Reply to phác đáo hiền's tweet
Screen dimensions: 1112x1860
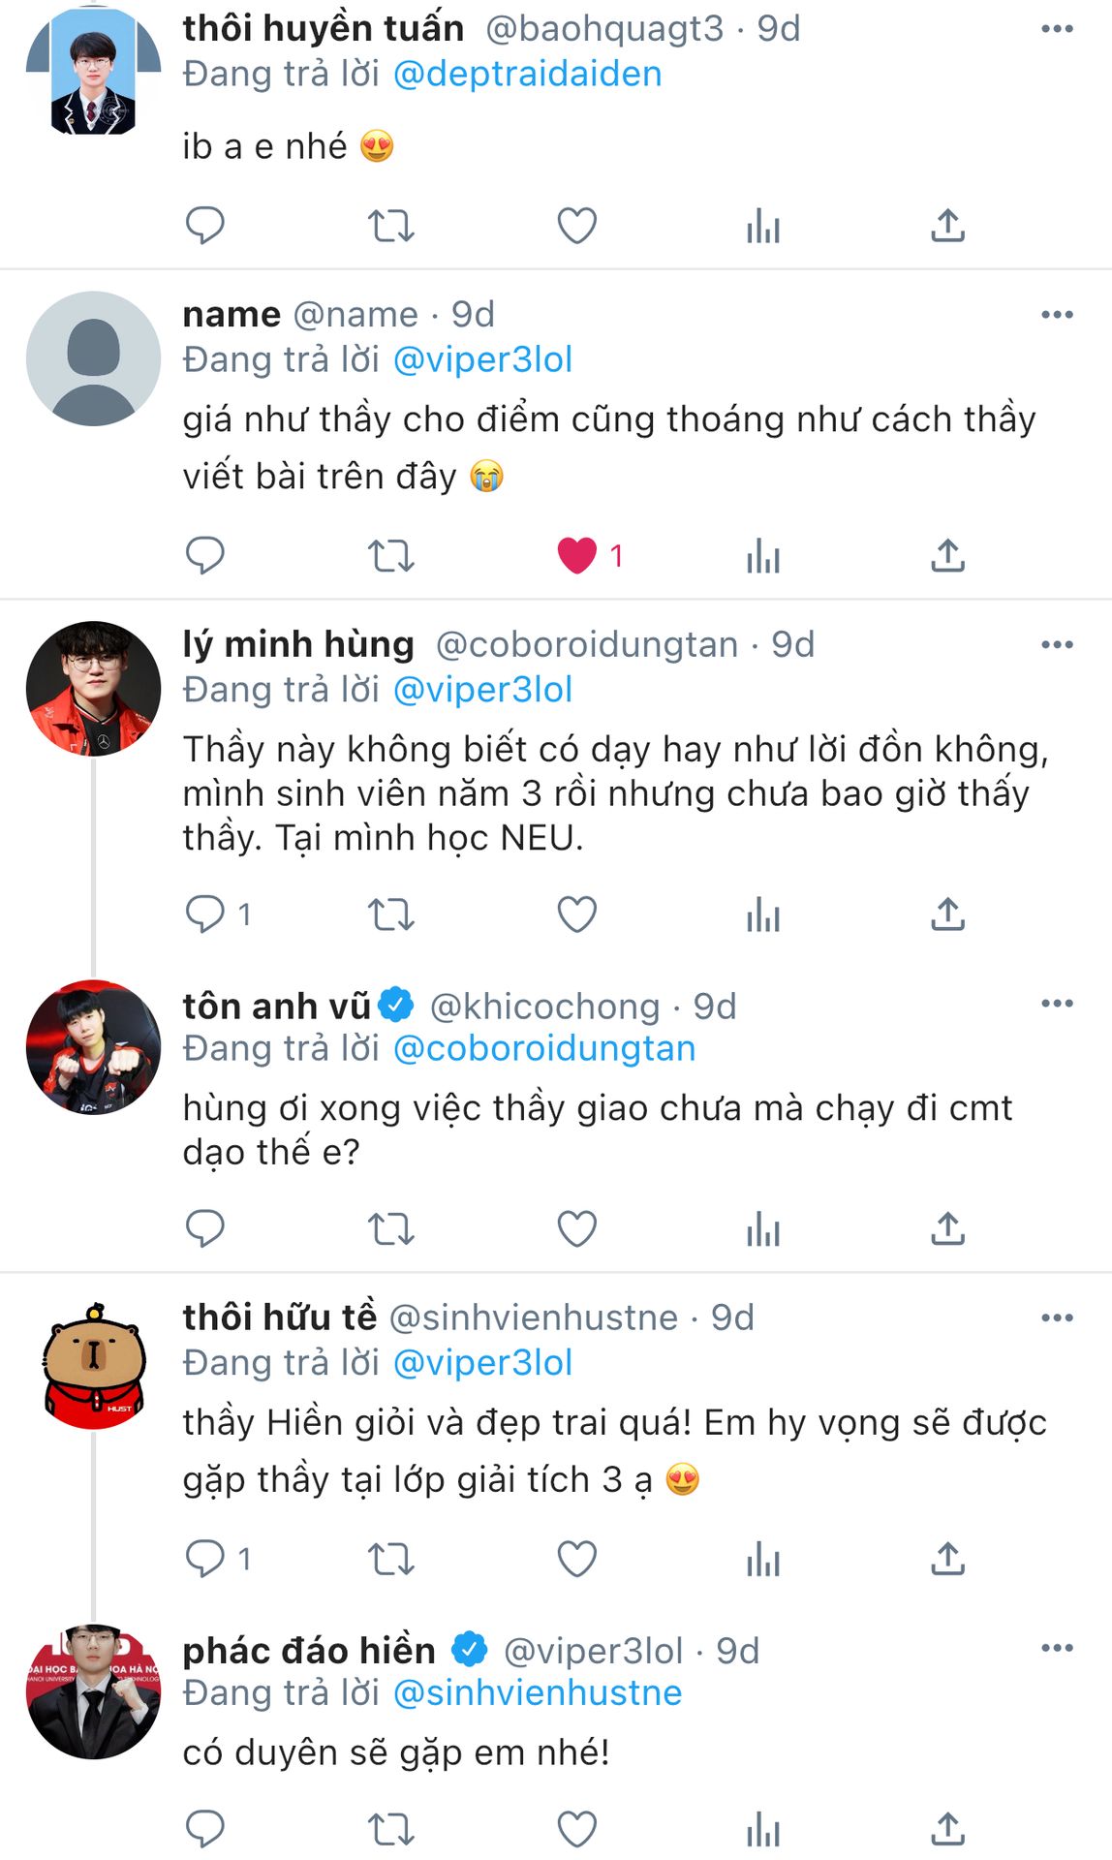tap(204, 1829)
